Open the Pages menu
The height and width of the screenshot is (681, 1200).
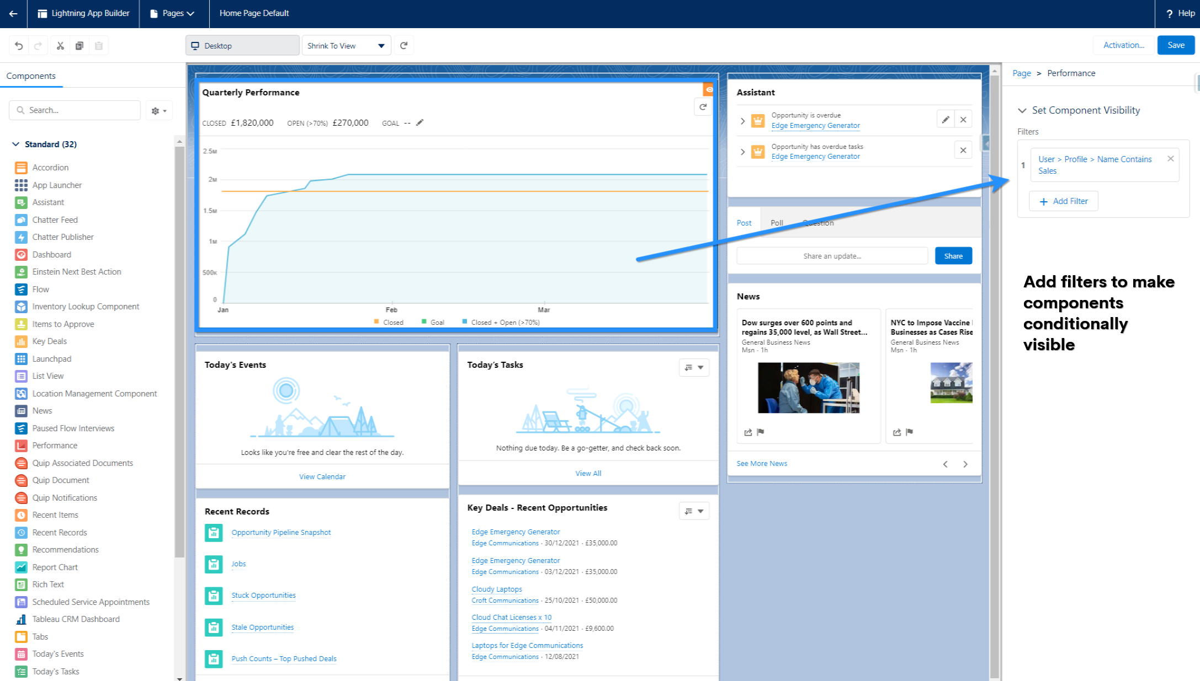coord(173,13)
